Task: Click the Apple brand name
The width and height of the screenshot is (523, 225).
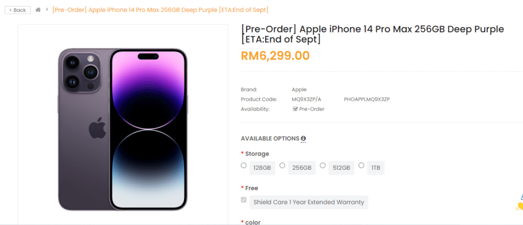Action: coord(299,89)
